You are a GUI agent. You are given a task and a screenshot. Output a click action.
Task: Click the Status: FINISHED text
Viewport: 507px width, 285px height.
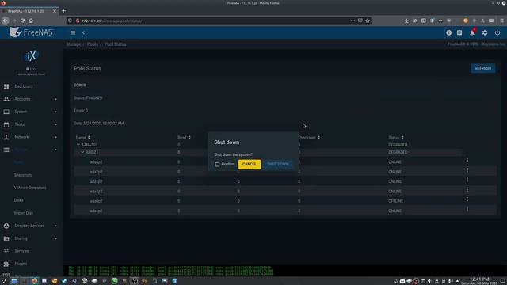click(88, 98)
